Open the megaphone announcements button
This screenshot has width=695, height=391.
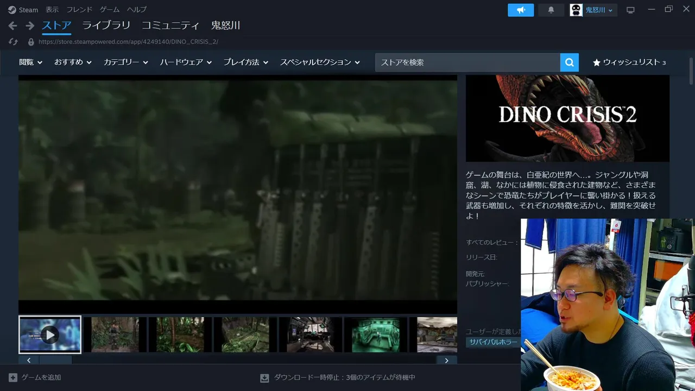pyautogui.click(x=521, y=10)
